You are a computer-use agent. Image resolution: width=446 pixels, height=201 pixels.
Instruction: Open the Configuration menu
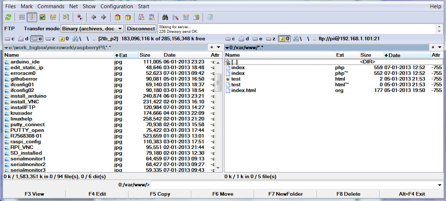(117, 6)
